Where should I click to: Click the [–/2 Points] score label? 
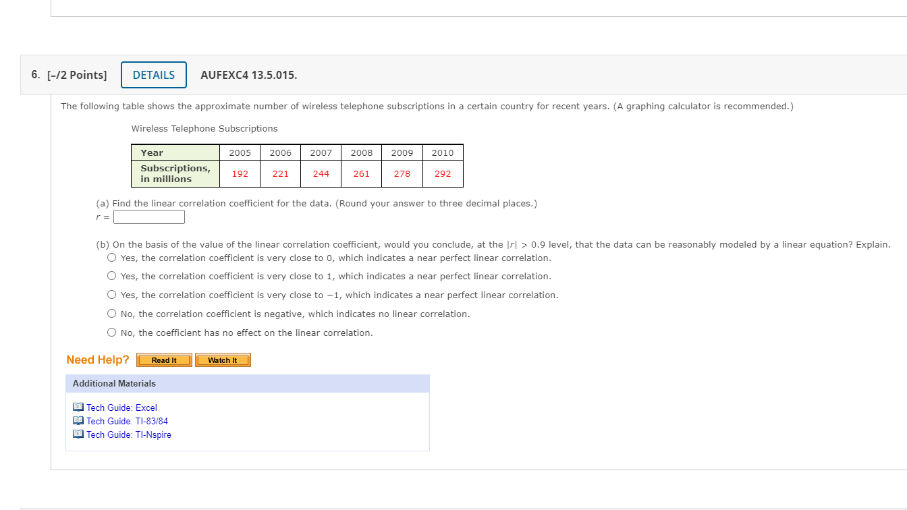click(77, 75)
